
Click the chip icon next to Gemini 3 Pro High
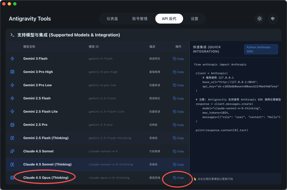click(12, 72)
